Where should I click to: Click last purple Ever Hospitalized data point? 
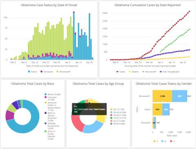click(x=189, y=50)
